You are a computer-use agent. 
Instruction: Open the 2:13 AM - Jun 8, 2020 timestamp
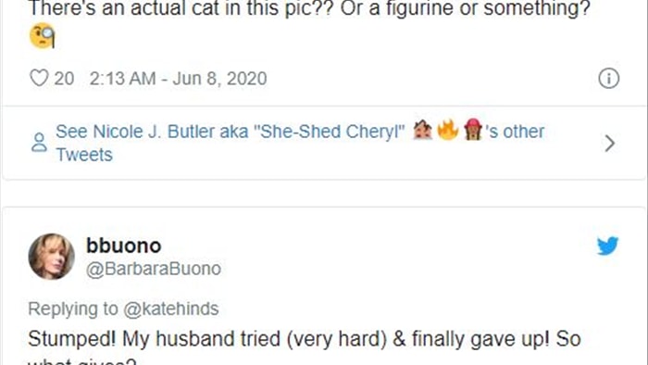point(178,79)
